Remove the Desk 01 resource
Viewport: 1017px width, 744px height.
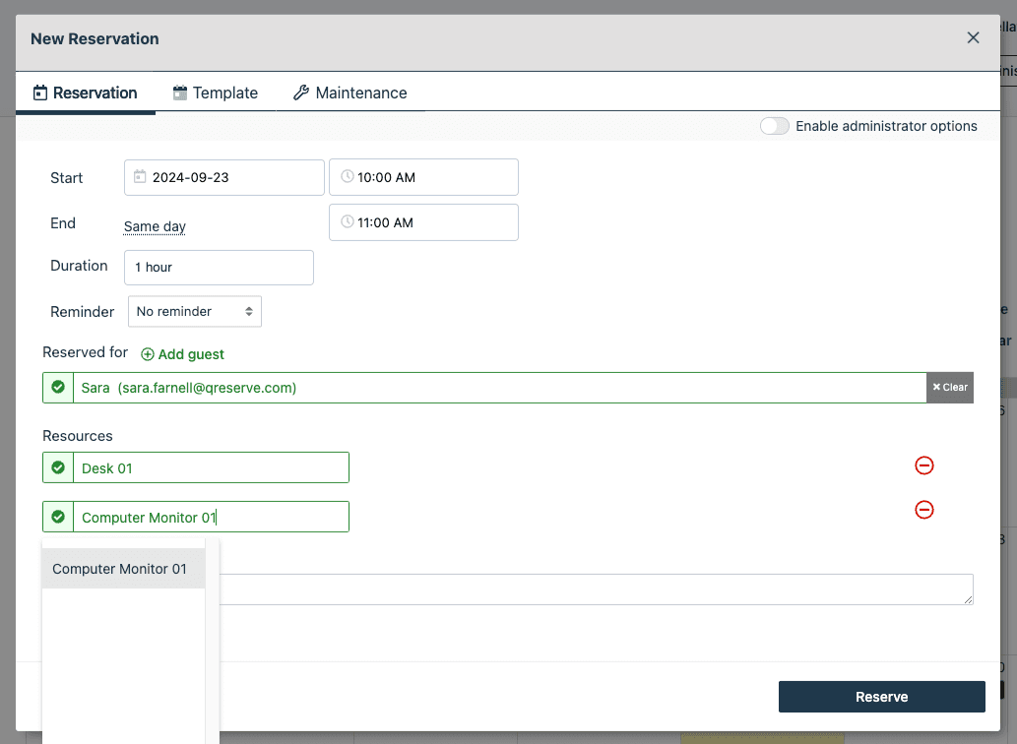pyautogui.click(x=923, y=465)
